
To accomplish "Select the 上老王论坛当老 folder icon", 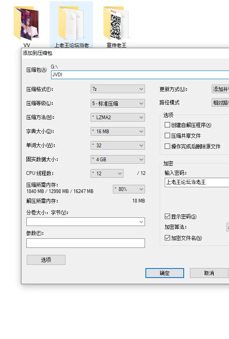I will [x=71, y=23].
